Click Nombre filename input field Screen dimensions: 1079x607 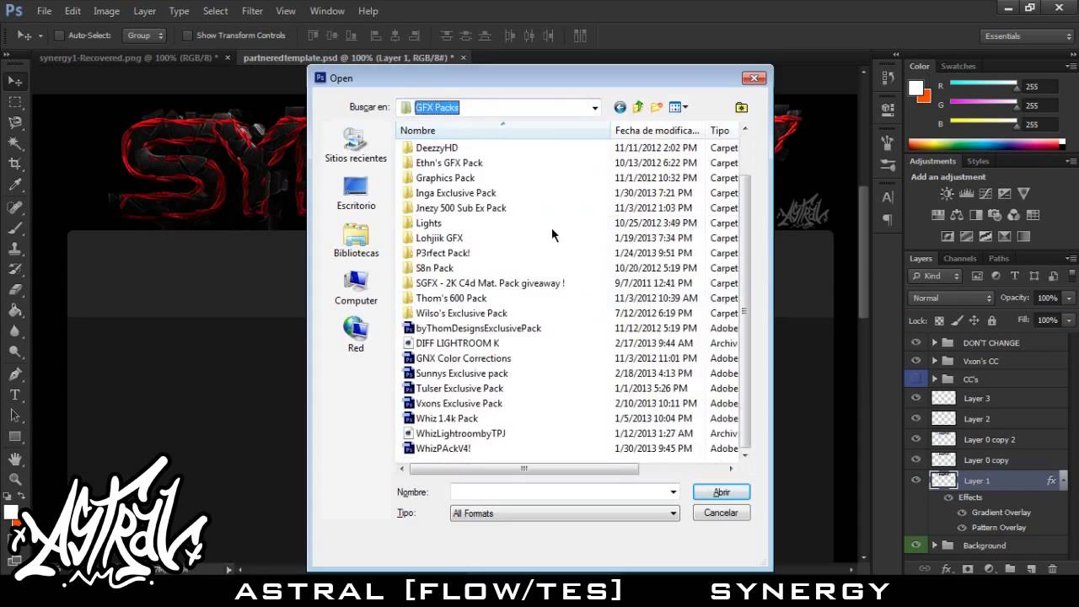pos(560,492)
